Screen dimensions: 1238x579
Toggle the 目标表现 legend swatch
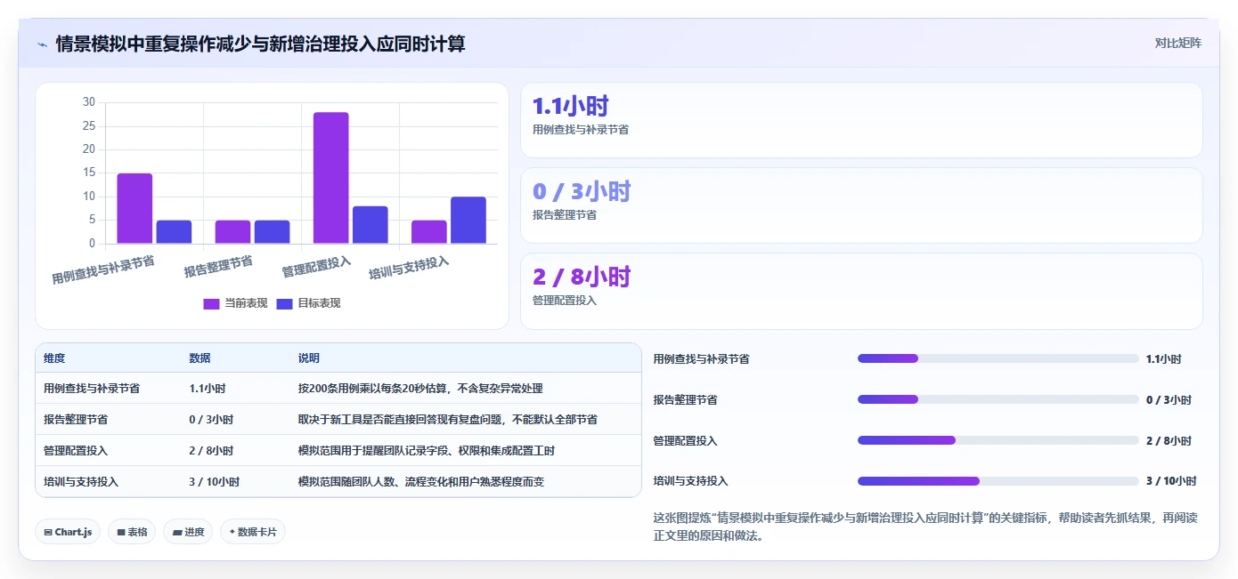pyautogui.click(x=284, y=303)
